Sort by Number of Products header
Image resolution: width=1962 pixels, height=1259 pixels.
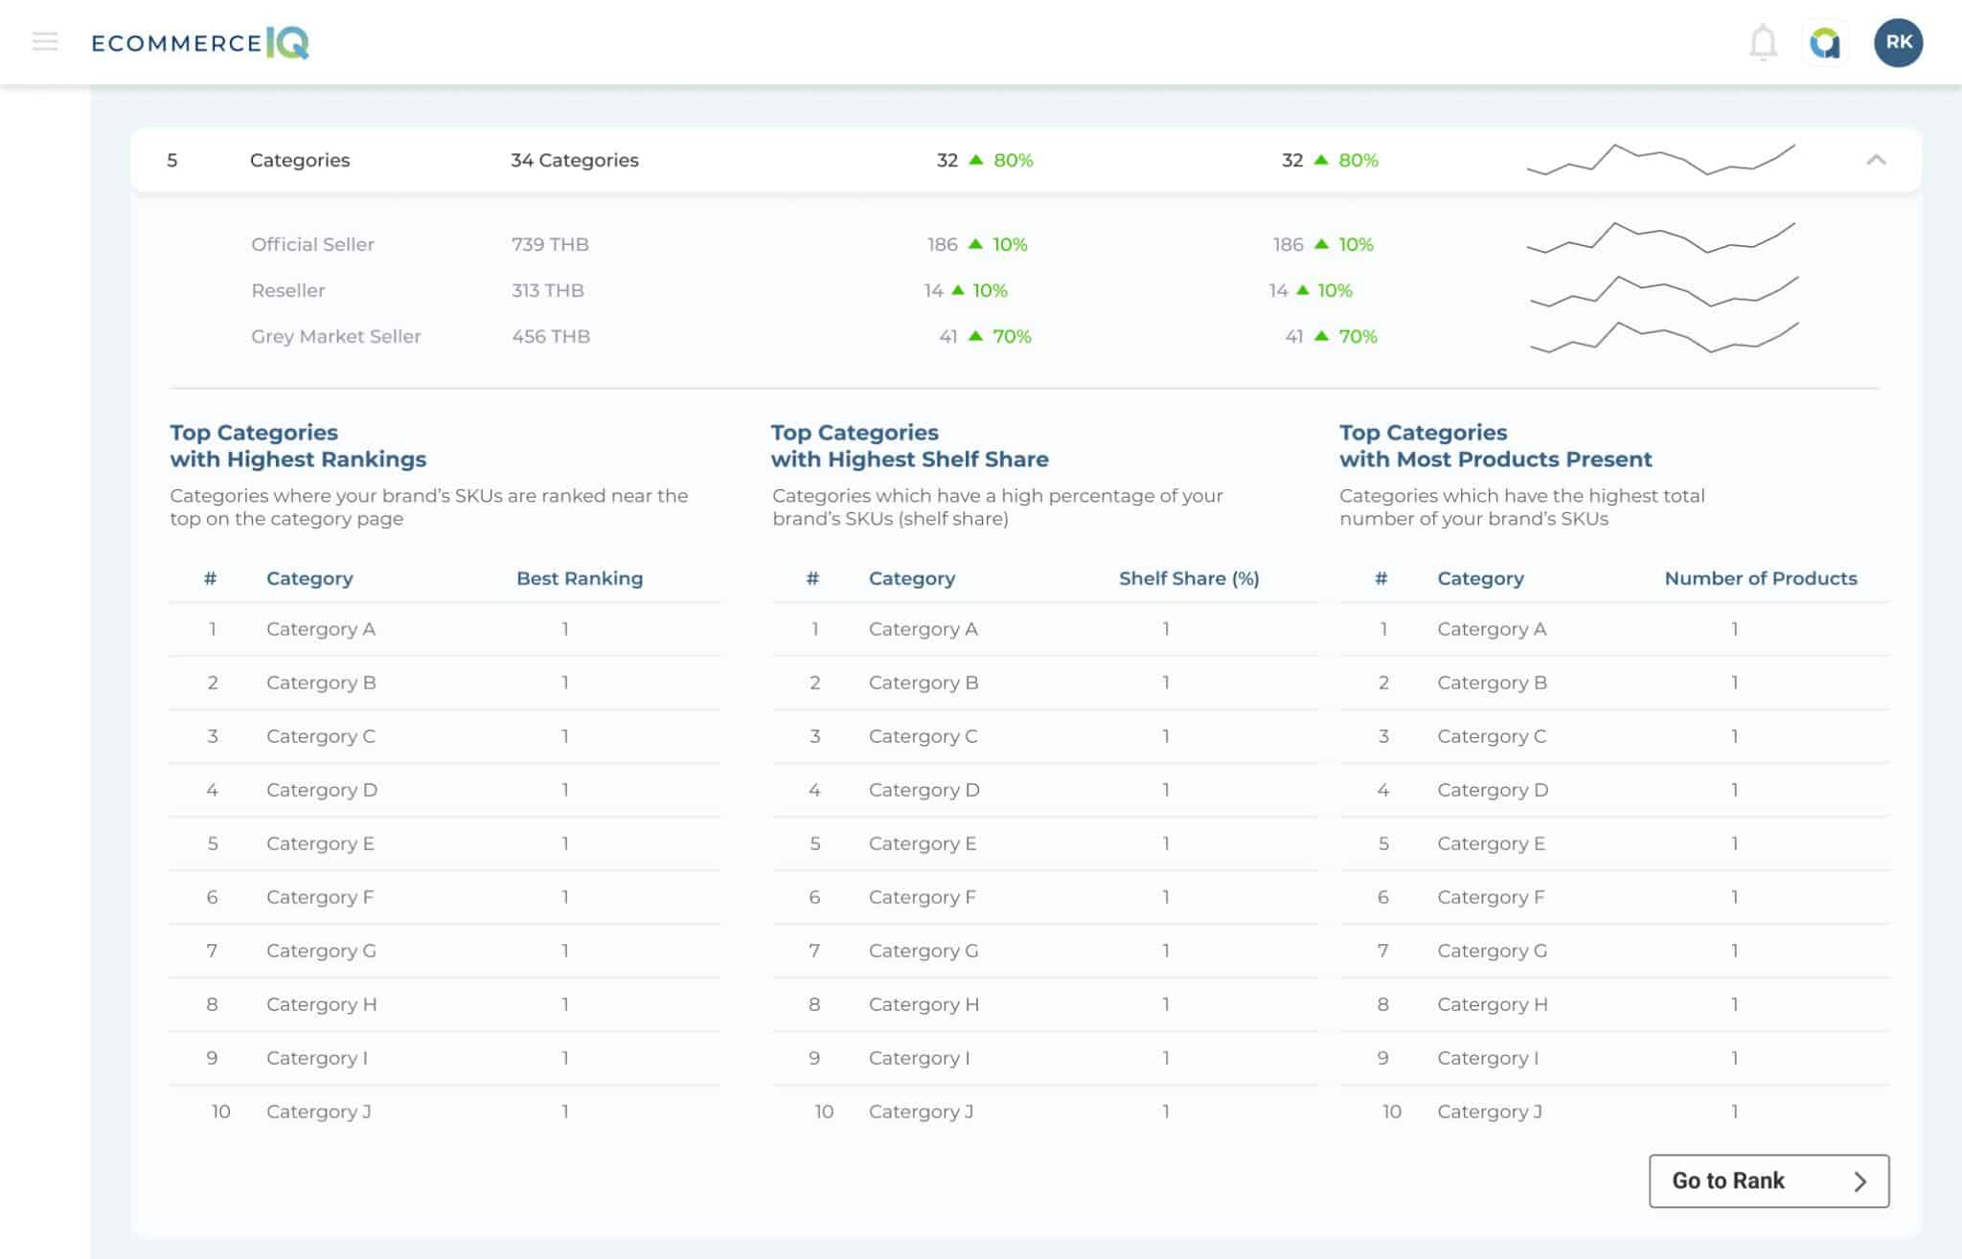point(1760,578)
